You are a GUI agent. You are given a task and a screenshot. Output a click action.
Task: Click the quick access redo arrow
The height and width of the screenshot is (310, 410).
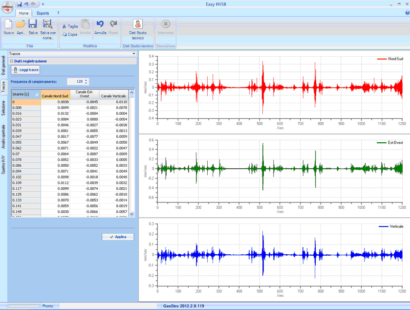point(33,4)
